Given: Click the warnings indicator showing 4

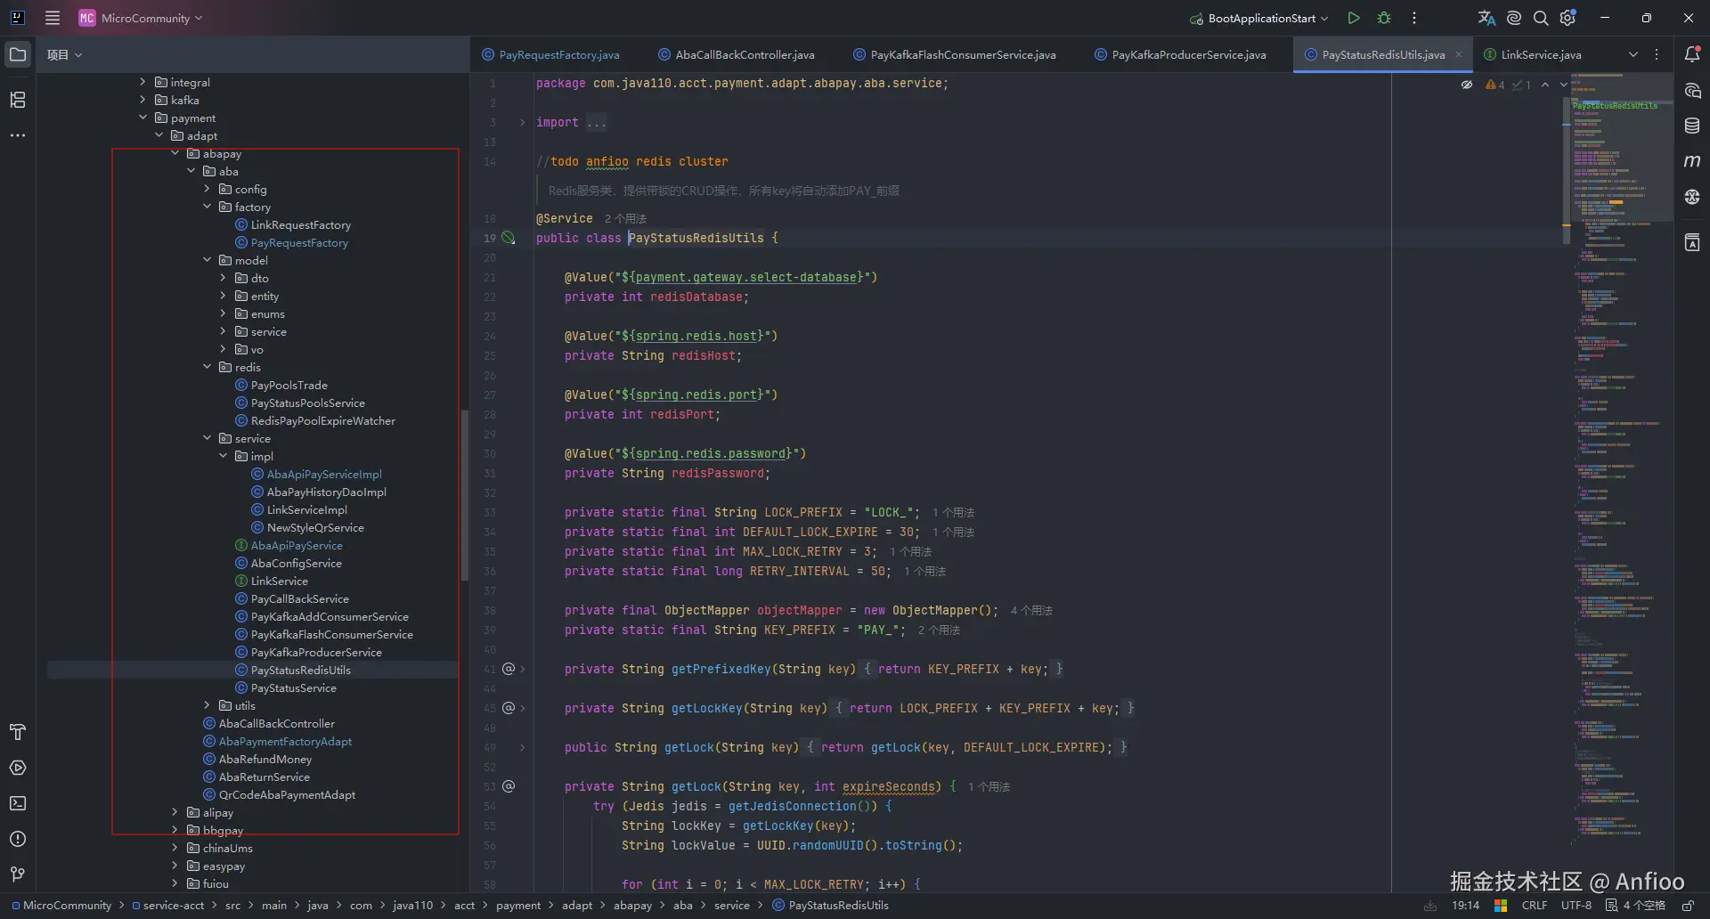Looking at the screenshot, I should [1495, 85].
